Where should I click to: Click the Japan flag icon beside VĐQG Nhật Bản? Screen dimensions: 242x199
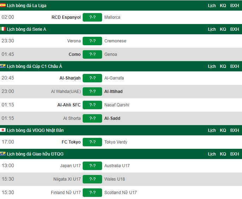pos(3,130)
